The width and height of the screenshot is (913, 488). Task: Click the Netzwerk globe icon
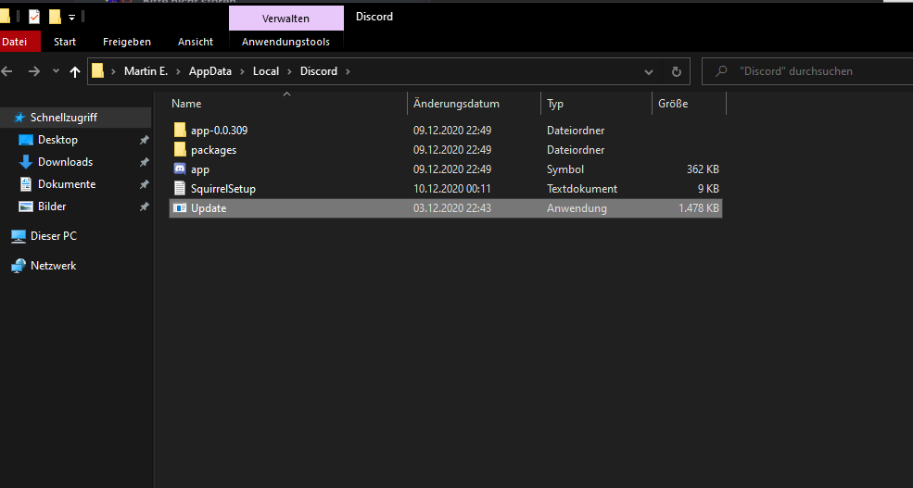click(19, 266)
